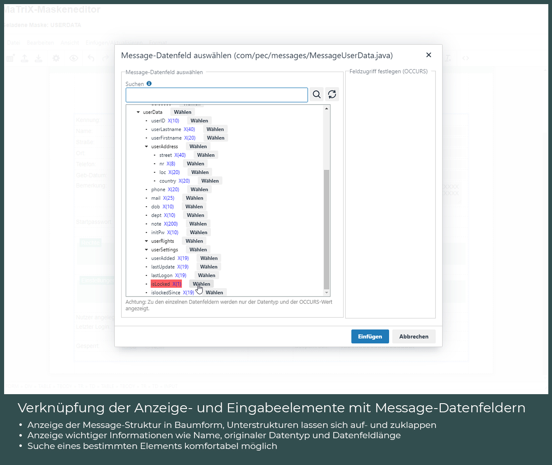Select Wählen for the phone field

199,189
